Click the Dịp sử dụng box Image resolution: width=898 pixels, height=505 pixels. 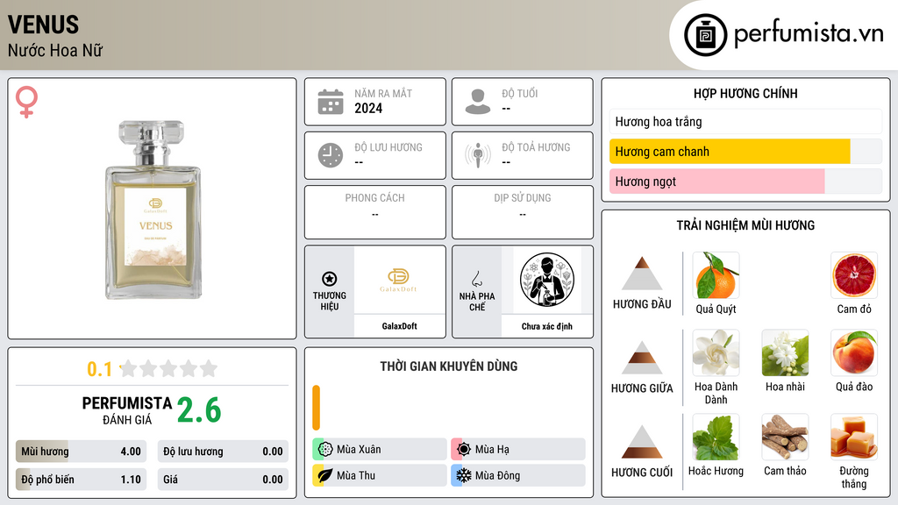pos(523,212)
